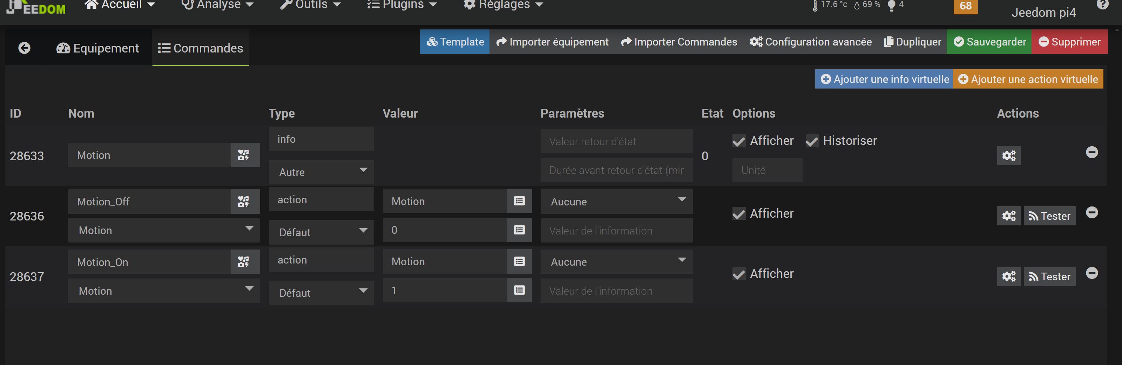Click the Unité input field
Screen dimensions: 1122x365
[x=766, y=170]
